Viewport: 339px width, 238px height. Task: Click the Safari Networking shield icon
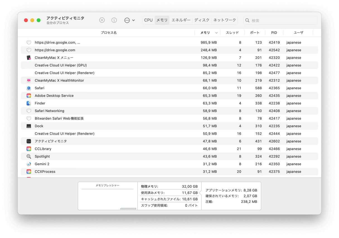pos(29,111)
